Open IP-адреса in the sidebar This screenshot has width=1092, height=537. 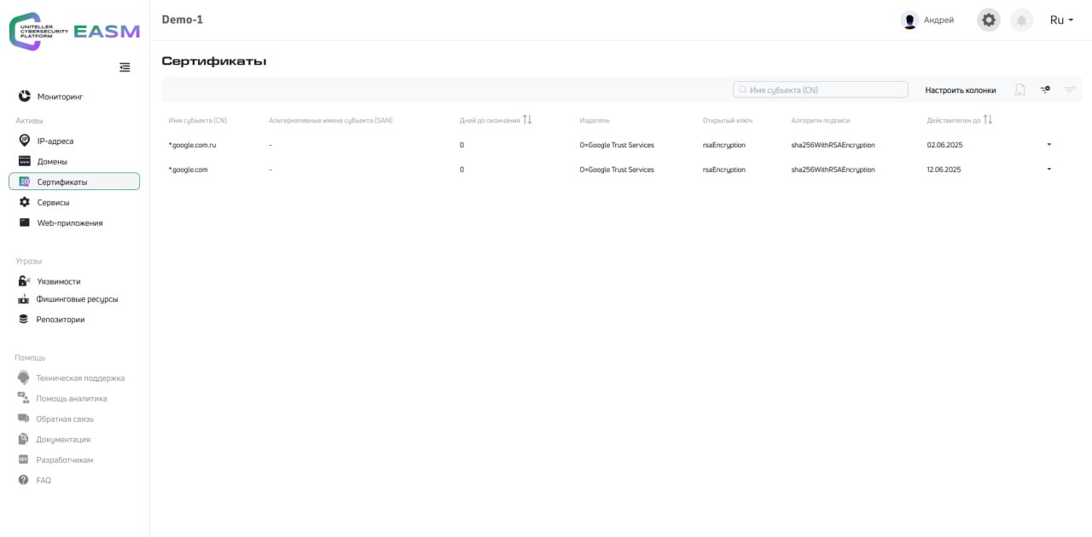(x=55, y=141)
